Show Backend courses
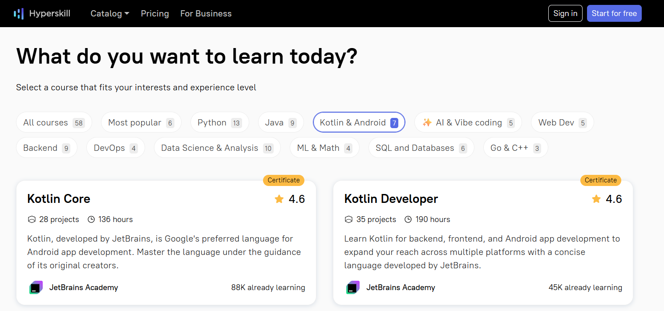The height and width of the screenshot is (311, 664). point(47,148)
